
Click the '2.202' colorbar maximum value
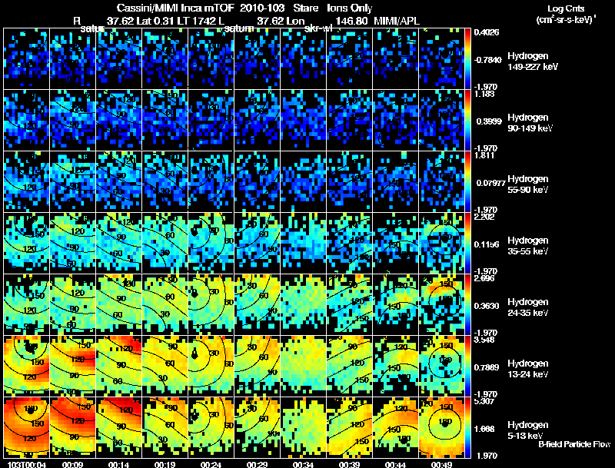484,217
